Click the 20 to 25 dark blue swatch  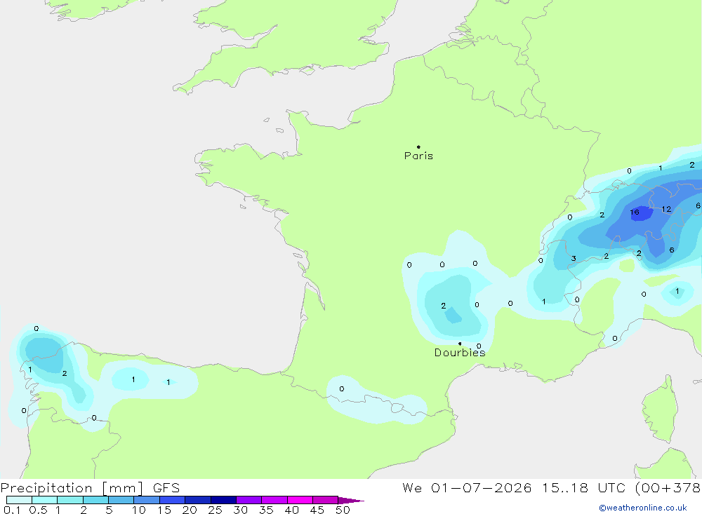tap(198, 500)
